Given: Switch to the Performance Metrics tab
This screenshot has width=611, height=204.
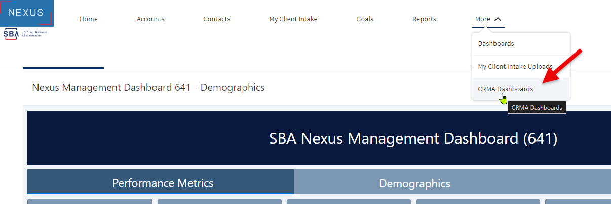Looking at the screenshot, I should pos(163,183).
